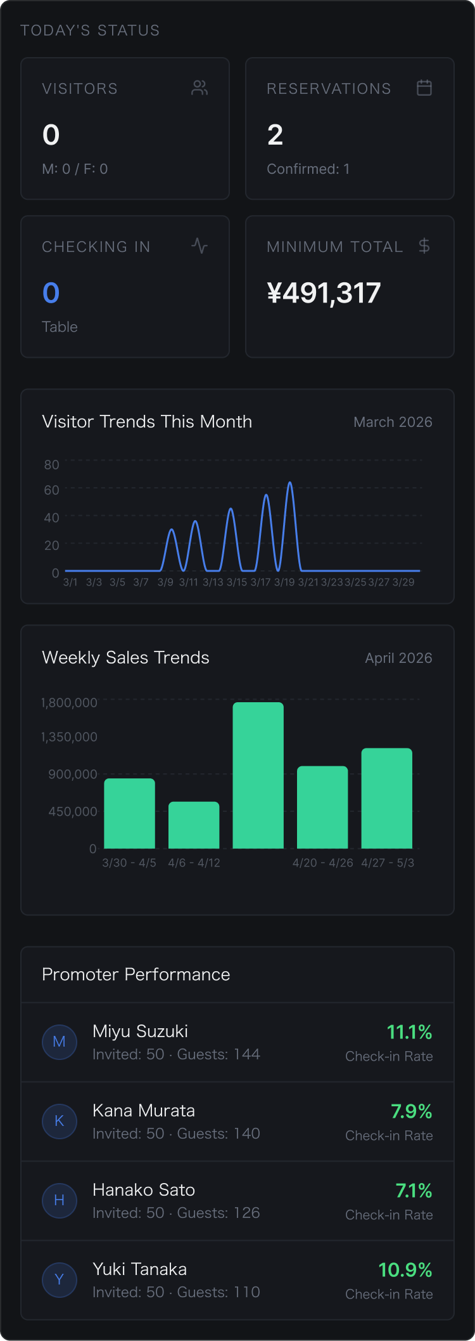Click the highest peak on visitor trend line
Image resolution: width=475 pixels, height=1341 pixels.
tap(290, 483)
